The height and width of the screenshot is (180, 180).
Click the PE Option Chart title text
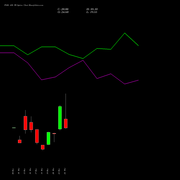(x=24, y=5)
